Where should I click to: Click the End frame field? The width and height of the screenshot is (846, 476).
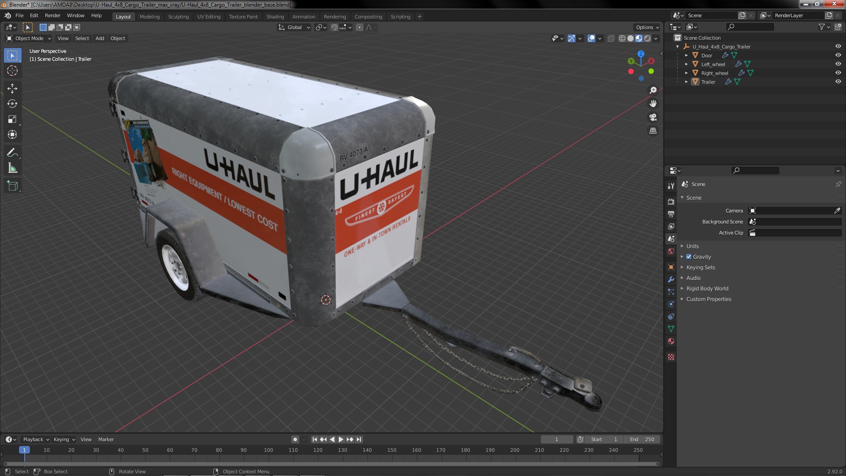point(642,439)
